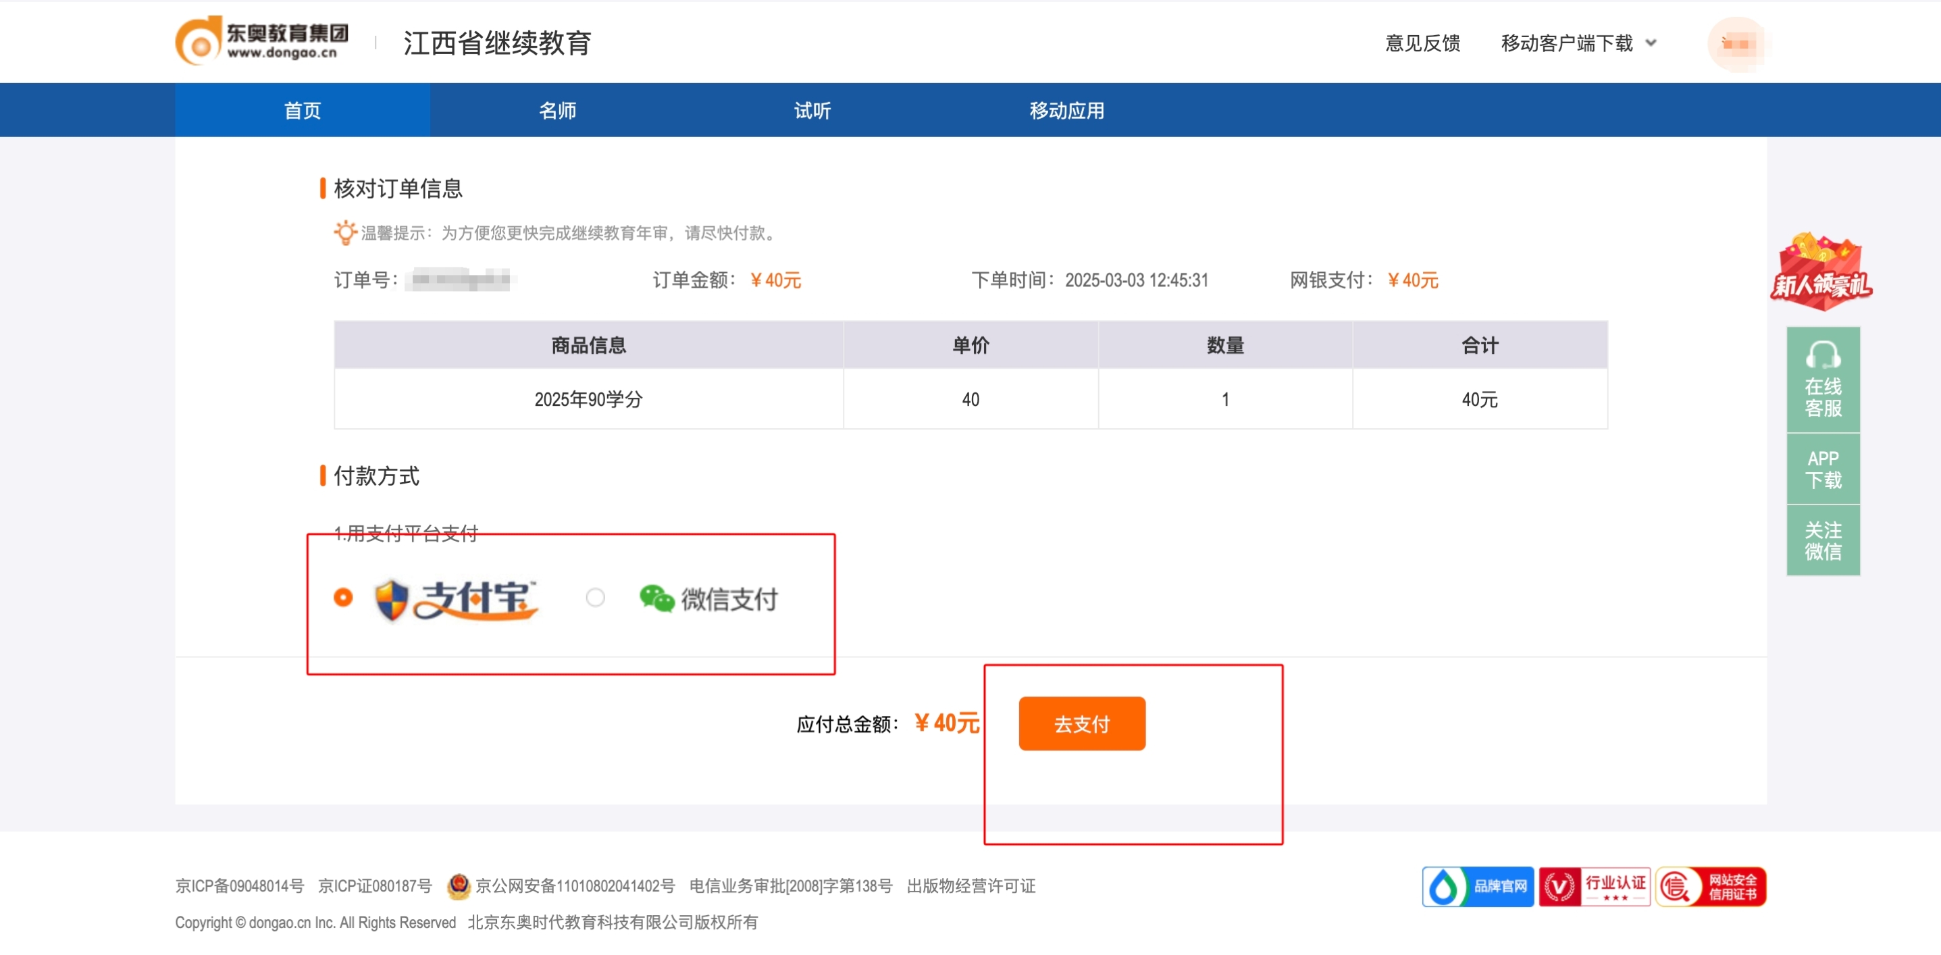Click the 行业认证 certification badge
1941x955 pixels.
[x=1595, y=886]
